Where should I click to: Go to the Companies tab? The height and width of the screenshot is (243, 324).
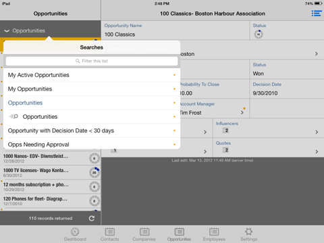click(x=144, y=234)
